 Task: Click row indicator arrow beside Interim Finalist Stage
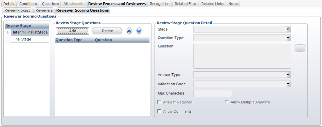pos(8,32)
